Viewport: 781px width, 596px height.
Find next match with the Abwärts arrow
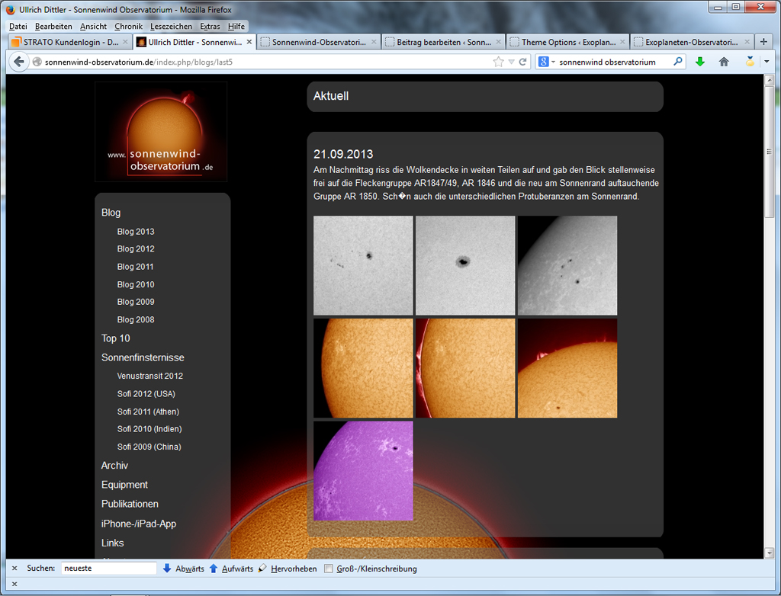pos(183,568)
